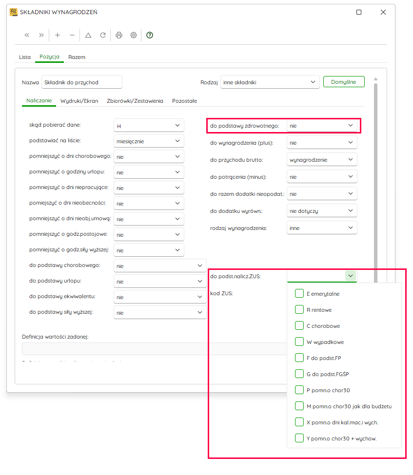
Task: Open settings gear icon
Action: (x=134, y=35)
